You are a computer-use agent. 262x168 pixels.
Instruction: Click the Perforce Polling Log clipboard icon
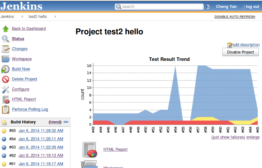[5, 109]
